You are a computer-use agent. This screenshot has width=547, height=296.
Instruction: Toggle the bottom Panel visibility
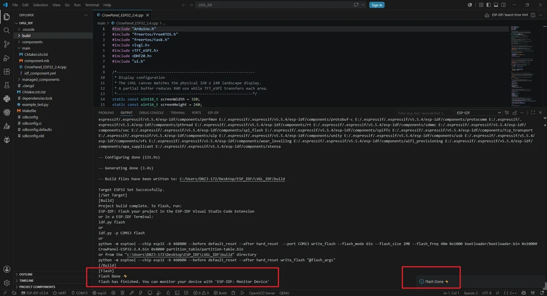click(496, 5)
